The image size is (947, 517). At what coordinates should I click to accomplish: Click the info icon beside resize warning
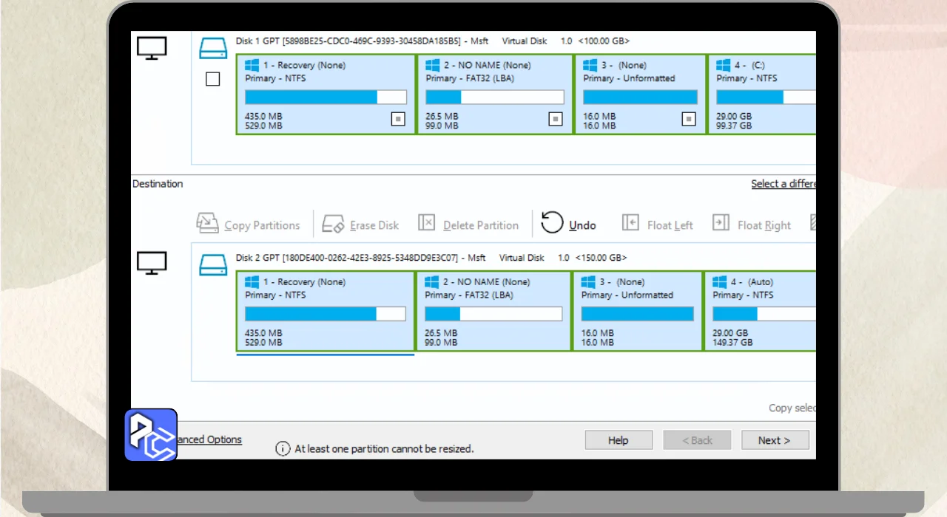pos(283,448)
